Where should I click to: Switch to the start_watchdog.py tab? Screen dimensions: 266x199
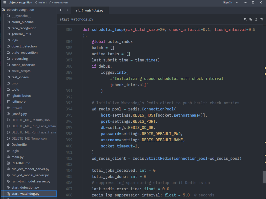tap(90, 10)
